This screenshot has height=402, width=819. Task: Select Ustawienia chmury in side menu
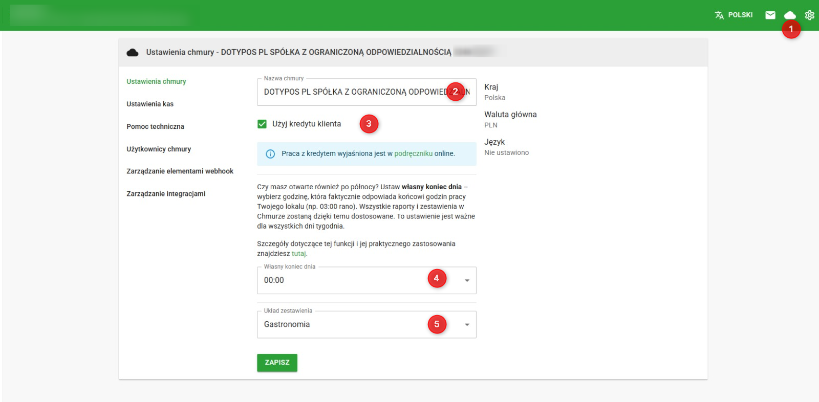tap(156, 81)
